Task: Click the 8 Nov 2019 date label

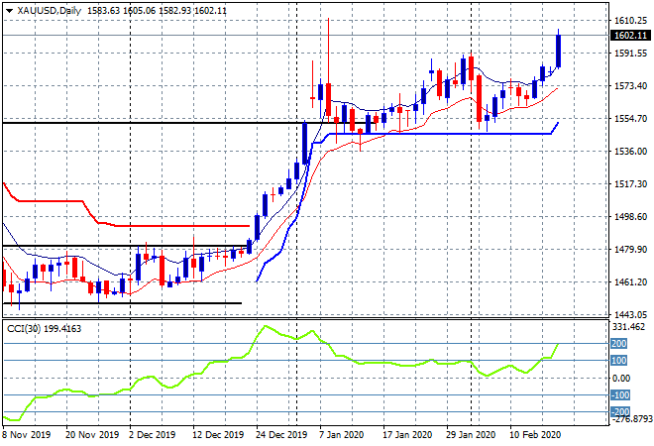Action: 26,435
